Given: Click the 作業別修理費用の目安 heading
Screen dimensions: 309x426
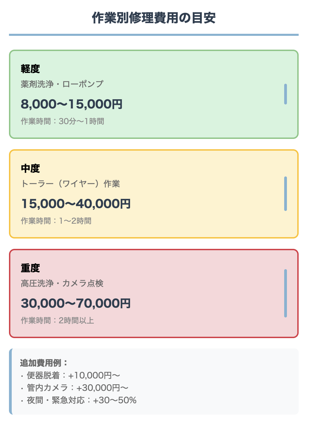Looking at the screenshot, I should click(154, 18).
